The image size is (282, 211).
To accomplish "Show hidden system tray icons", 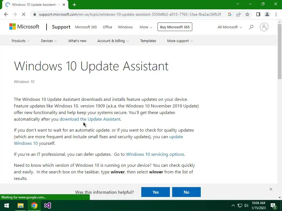I will [x=233, y=206].
